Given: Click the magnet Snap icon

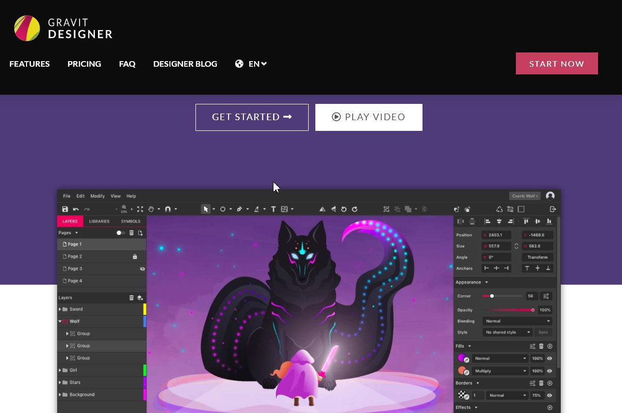Looking at the screenshot, I should [168, 209].
